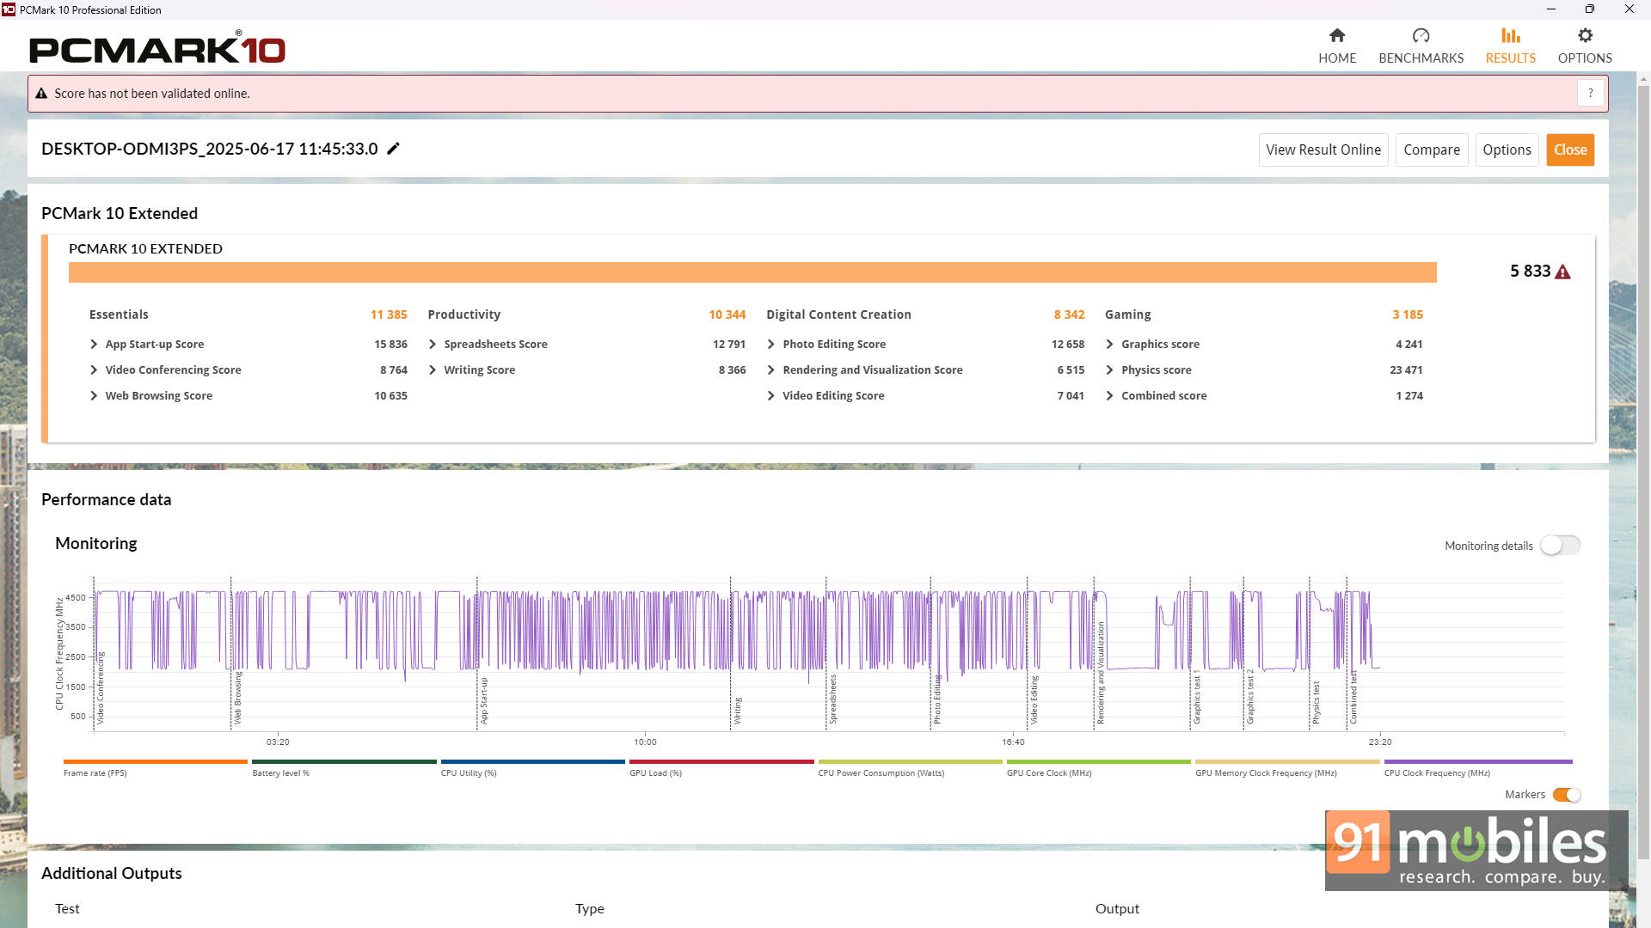Viewport: 1651px width, 928px height.
Task: Click the Output column header
Action: (1117, 909)
